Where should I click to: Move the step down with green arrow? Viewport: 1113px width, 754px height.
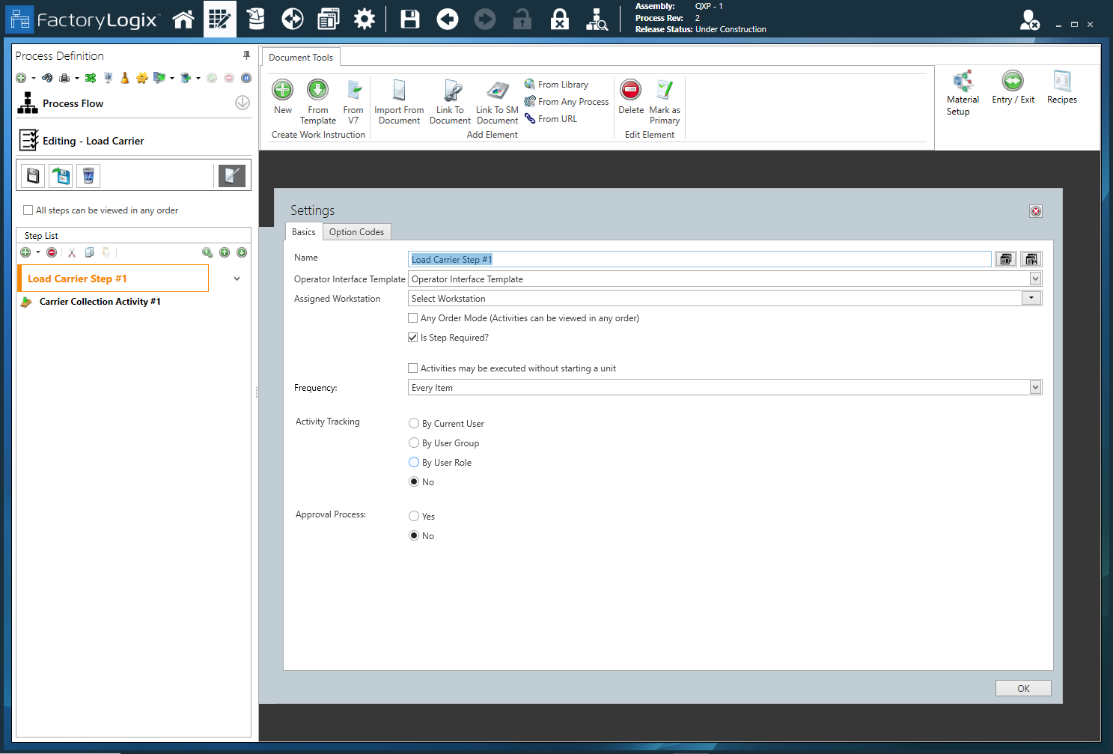tap(241, 252)
